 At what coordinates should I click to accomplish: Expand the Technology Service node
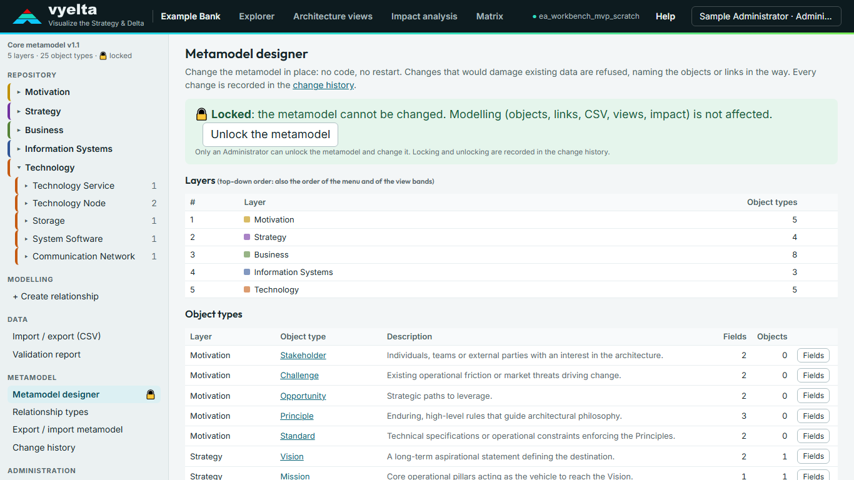pos(26,186)
